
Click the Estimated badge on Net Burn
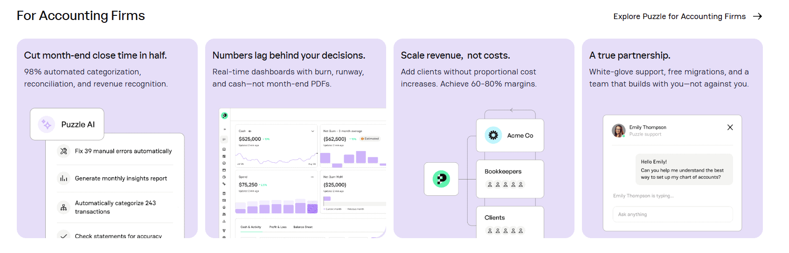(370, 139)
